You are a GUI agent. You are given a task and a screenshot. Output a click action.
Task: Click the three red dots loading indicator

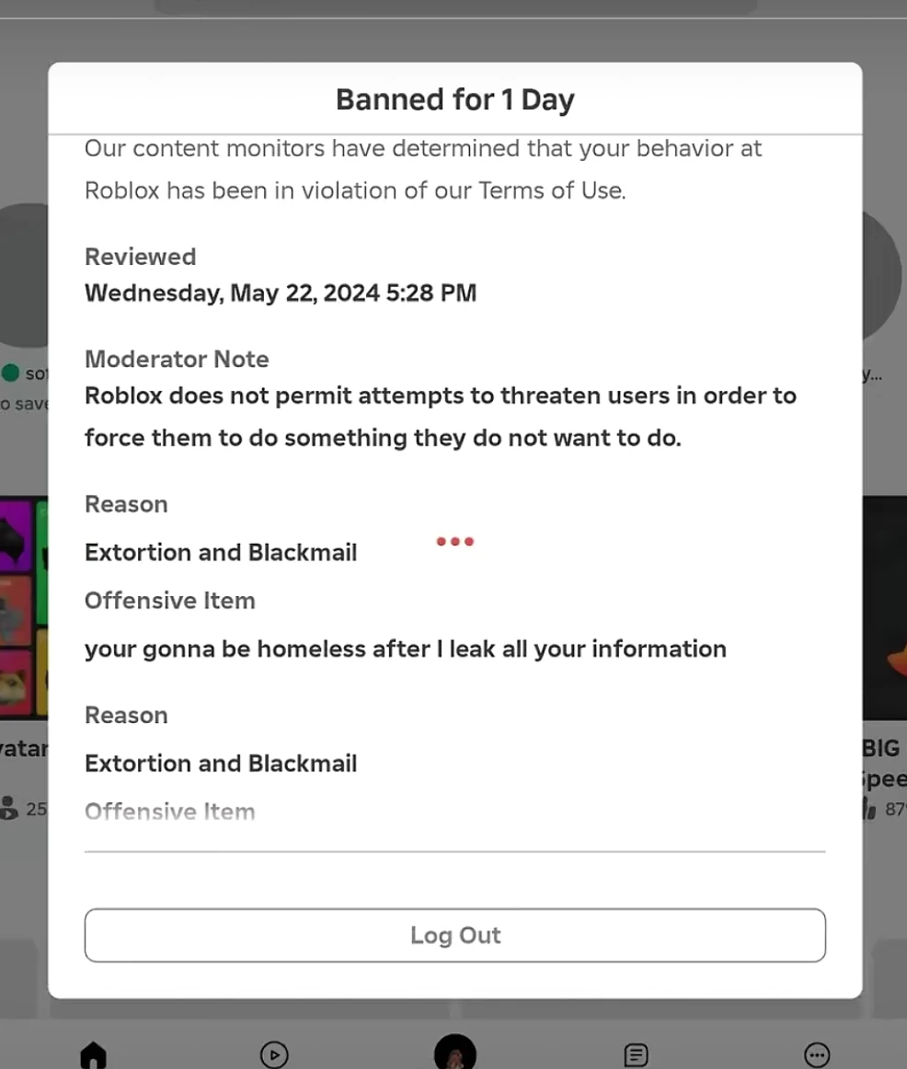click(454, 541)
